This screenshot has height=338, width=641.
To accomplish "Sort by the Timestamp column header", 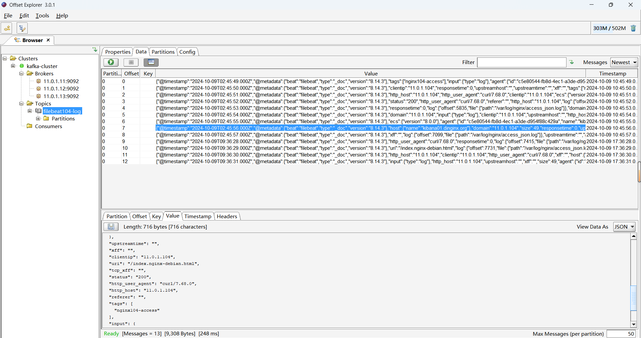I will click(x=612, y=73).
